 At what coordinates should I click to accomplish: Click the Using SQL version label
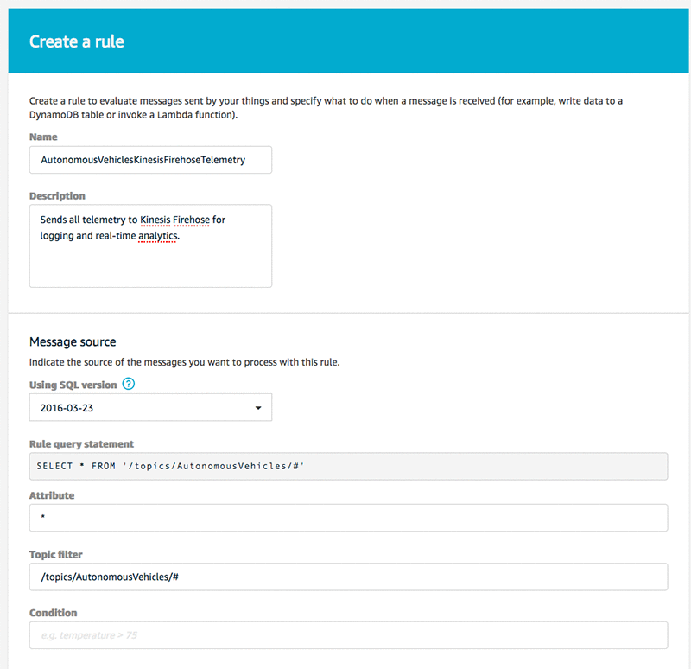[x=73, y=385]
